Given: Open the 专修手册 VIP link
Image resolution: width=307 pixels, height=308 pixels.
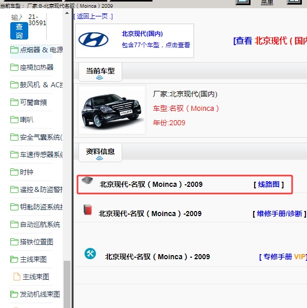Looking at the screenshot, I should (283, 257).
